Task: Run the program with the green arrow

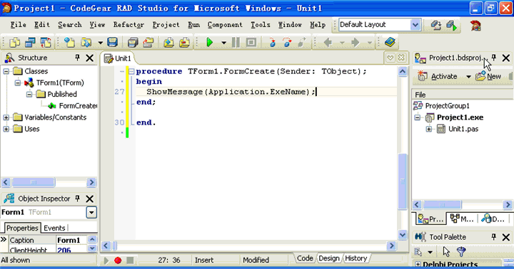Action: tap(209, 42)
